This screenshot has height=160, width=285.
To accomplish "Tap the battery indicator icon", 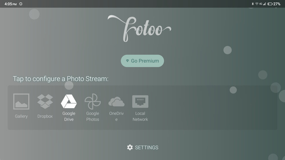I will coord(270,4).
